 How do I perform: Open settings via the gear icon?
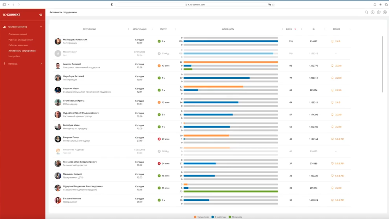click(x=379, y=12)
